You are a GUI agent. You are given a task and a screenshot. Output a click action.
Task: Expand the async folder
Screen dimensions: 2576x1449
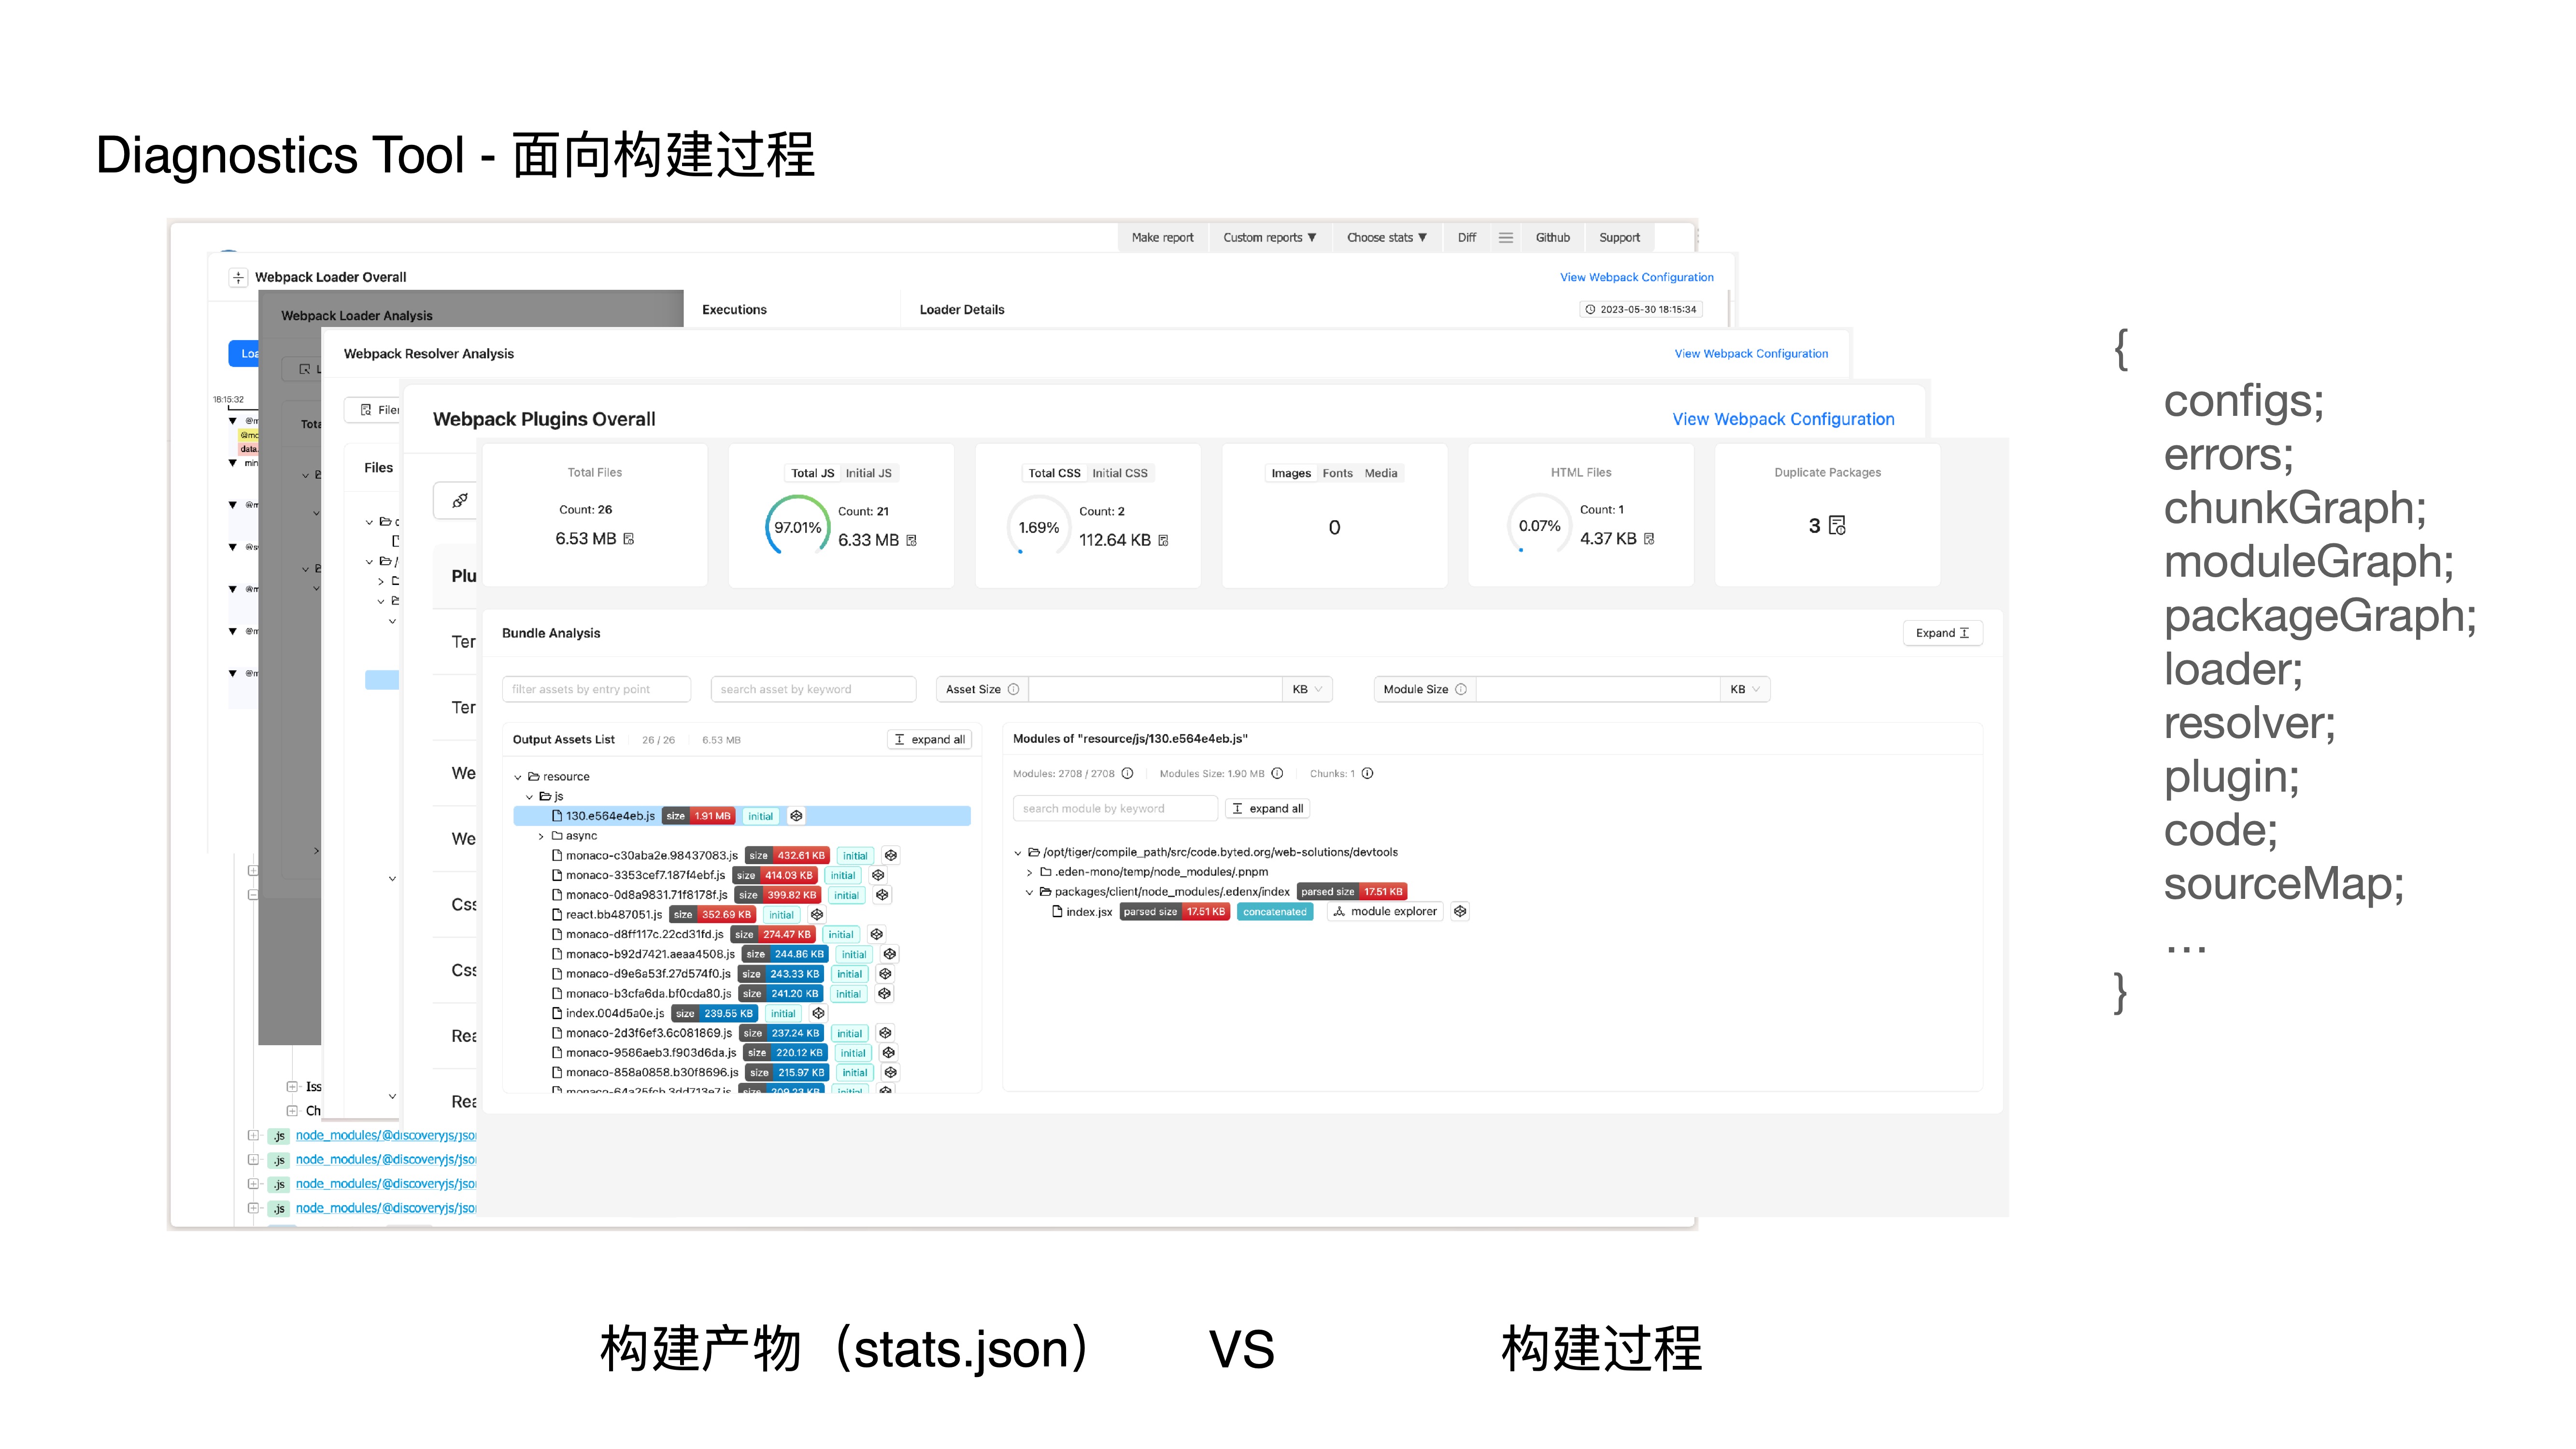tap(542, 836)
